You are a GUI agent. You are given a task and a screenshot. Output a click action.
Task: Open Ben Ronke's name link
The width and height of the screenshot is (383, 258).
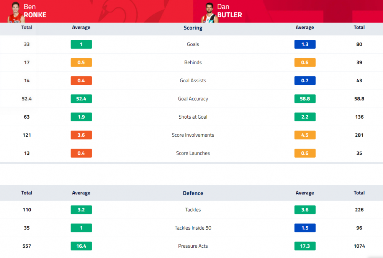(35, 11)
